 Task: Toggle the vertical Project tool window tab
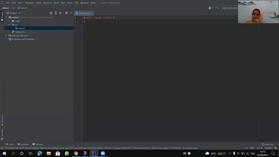point(2,16)
